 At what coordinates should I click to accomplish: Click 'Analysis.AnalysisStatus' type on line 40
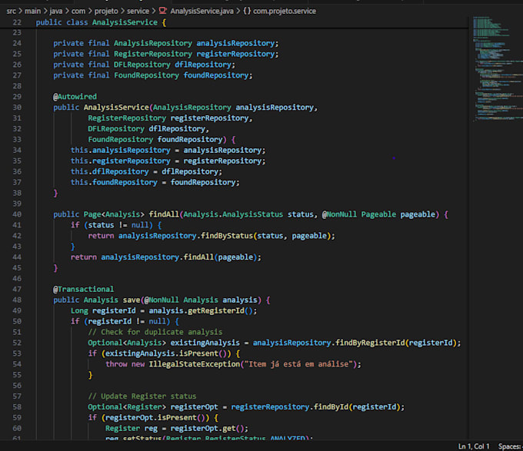pos(233,214)
